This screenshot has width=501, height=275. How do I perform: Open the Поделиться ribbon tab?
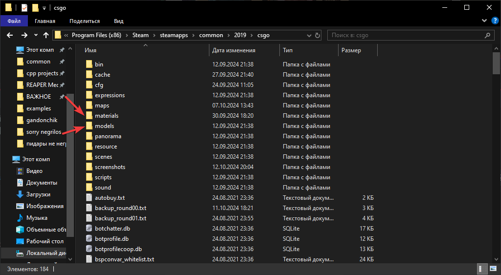[x=85, y=21]
